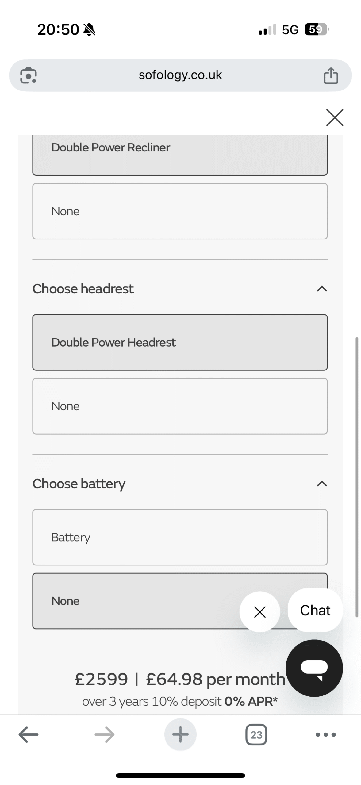Close the sofa options panel
Screen dimensions: 361x785
pyautogui.click(x=335, y=117)
